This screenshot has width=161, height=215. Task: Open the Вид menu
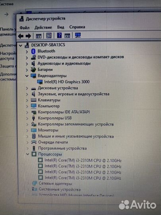[x=60, y=27]
